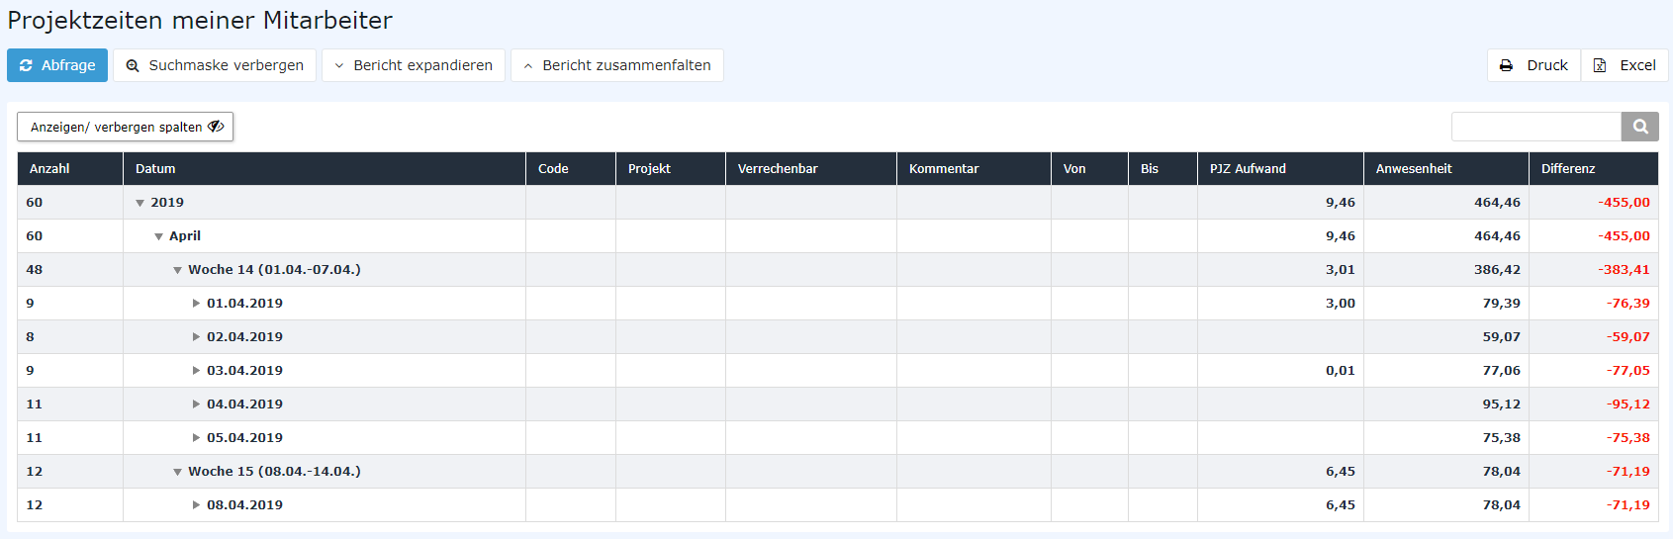Viewport: 1673px width, 539px height.
Task: Click Anwesenheit value 77,06
Action: click(1502, 371)
